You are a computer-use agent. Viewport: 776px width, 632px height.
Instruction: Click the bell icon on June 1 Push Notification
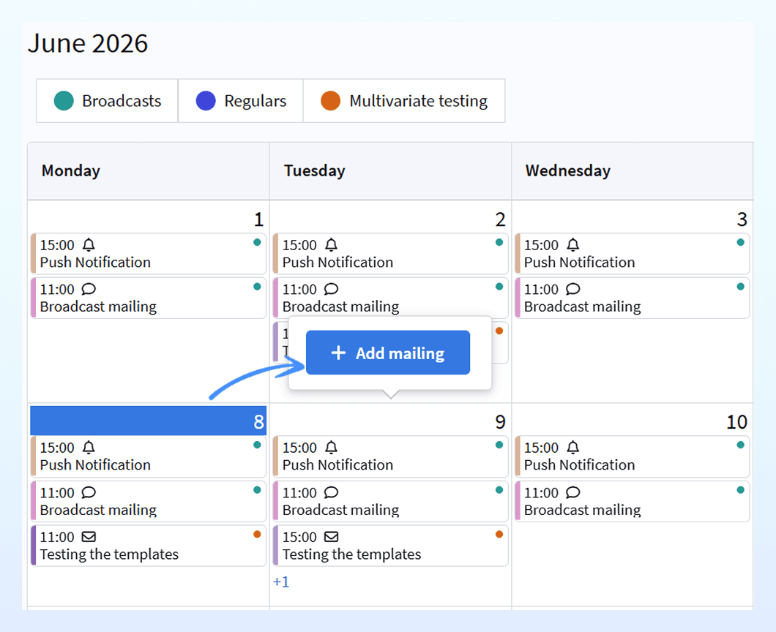coord(89,244)
